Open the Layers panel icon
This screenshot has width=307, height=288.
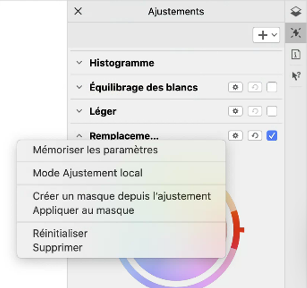(296, 12)
